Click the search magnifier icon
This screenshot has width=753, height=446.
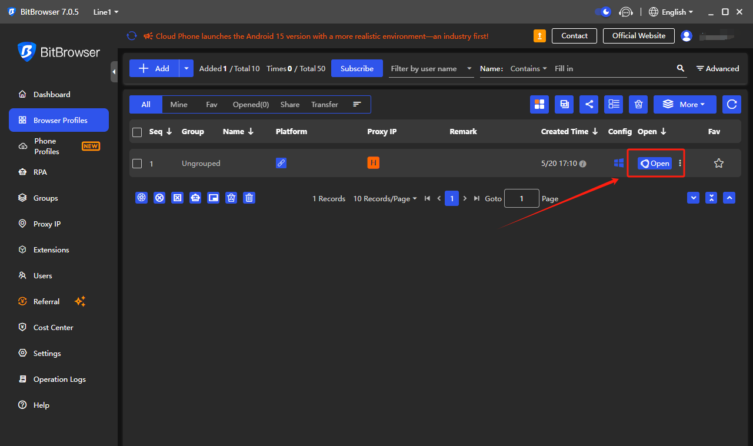(681, 68)
